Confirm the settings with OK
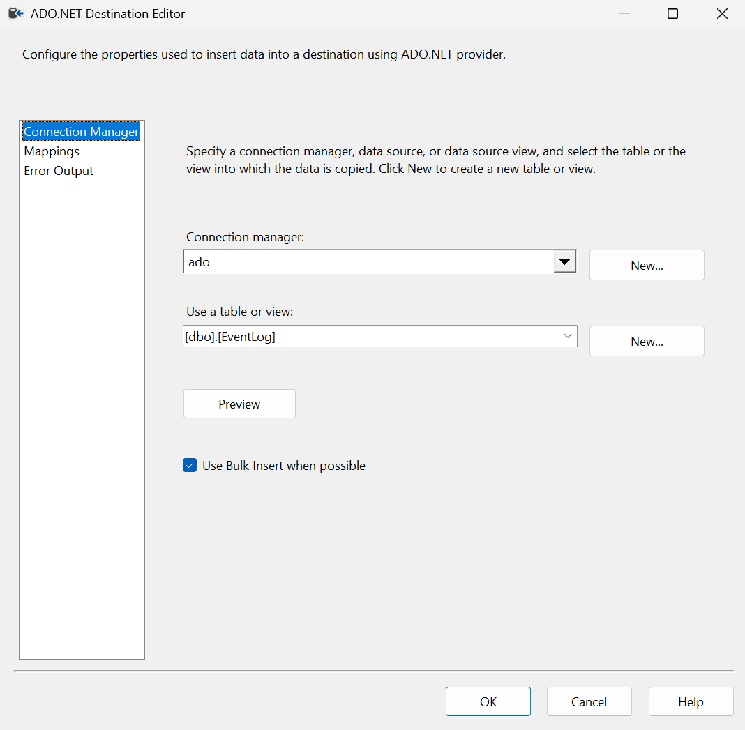This screenshot has height=730, width=745. click(488, 701)
